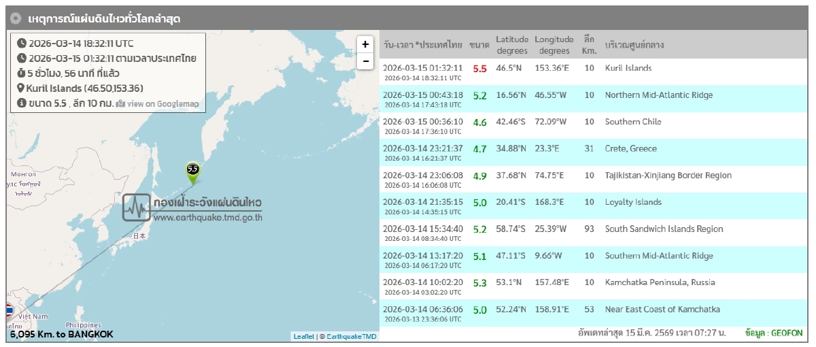This screenshot has width=816, height=347.
Task: Select the Tajikistan-Xinjiang Border Region row
Action: pyautogui.click(x=668, y=176)
